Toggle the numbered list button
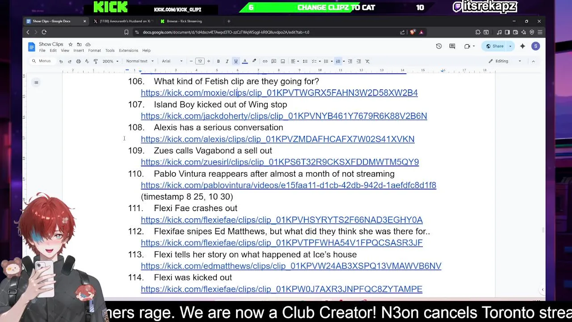This screenshot has width=572, height=322. click(x=338, y=61)
